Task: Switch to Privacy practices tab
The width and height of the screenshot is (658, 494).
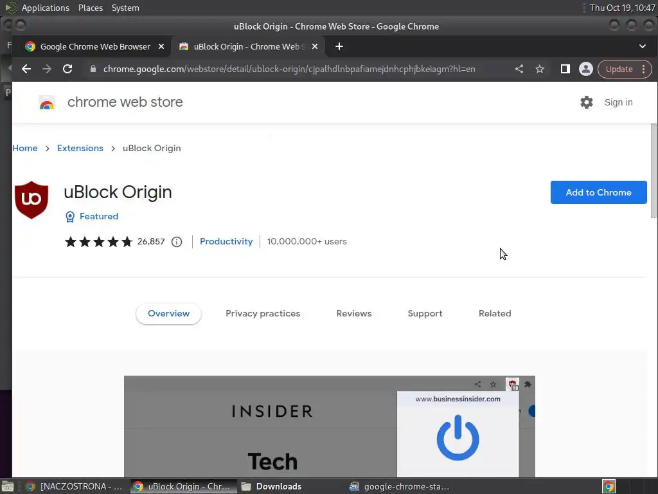Action: [x=263, y=313]
